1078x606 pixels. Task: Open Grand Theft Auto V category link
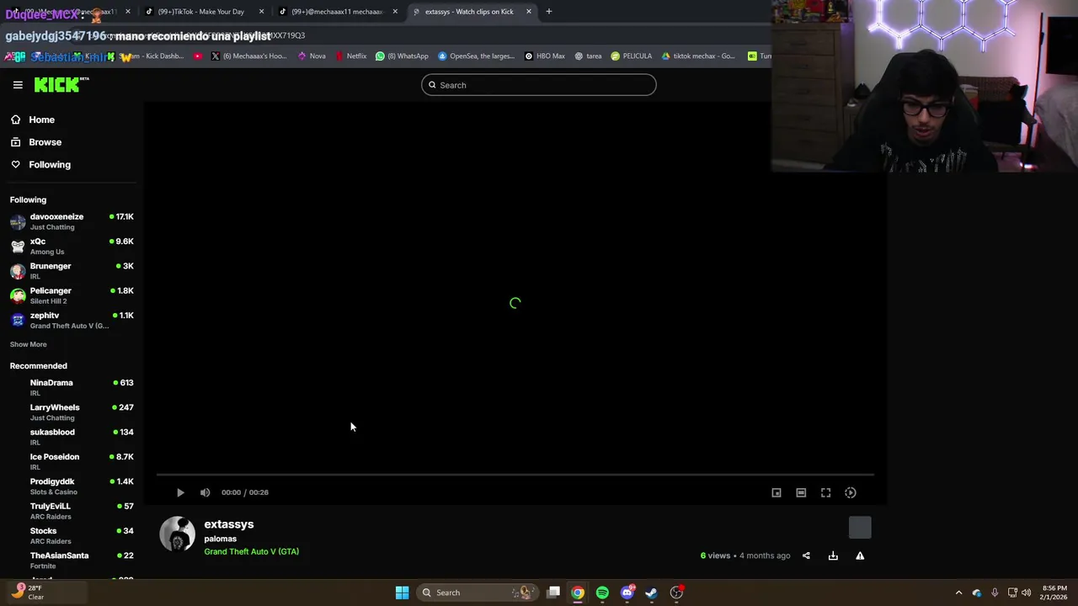coord(251,551)
